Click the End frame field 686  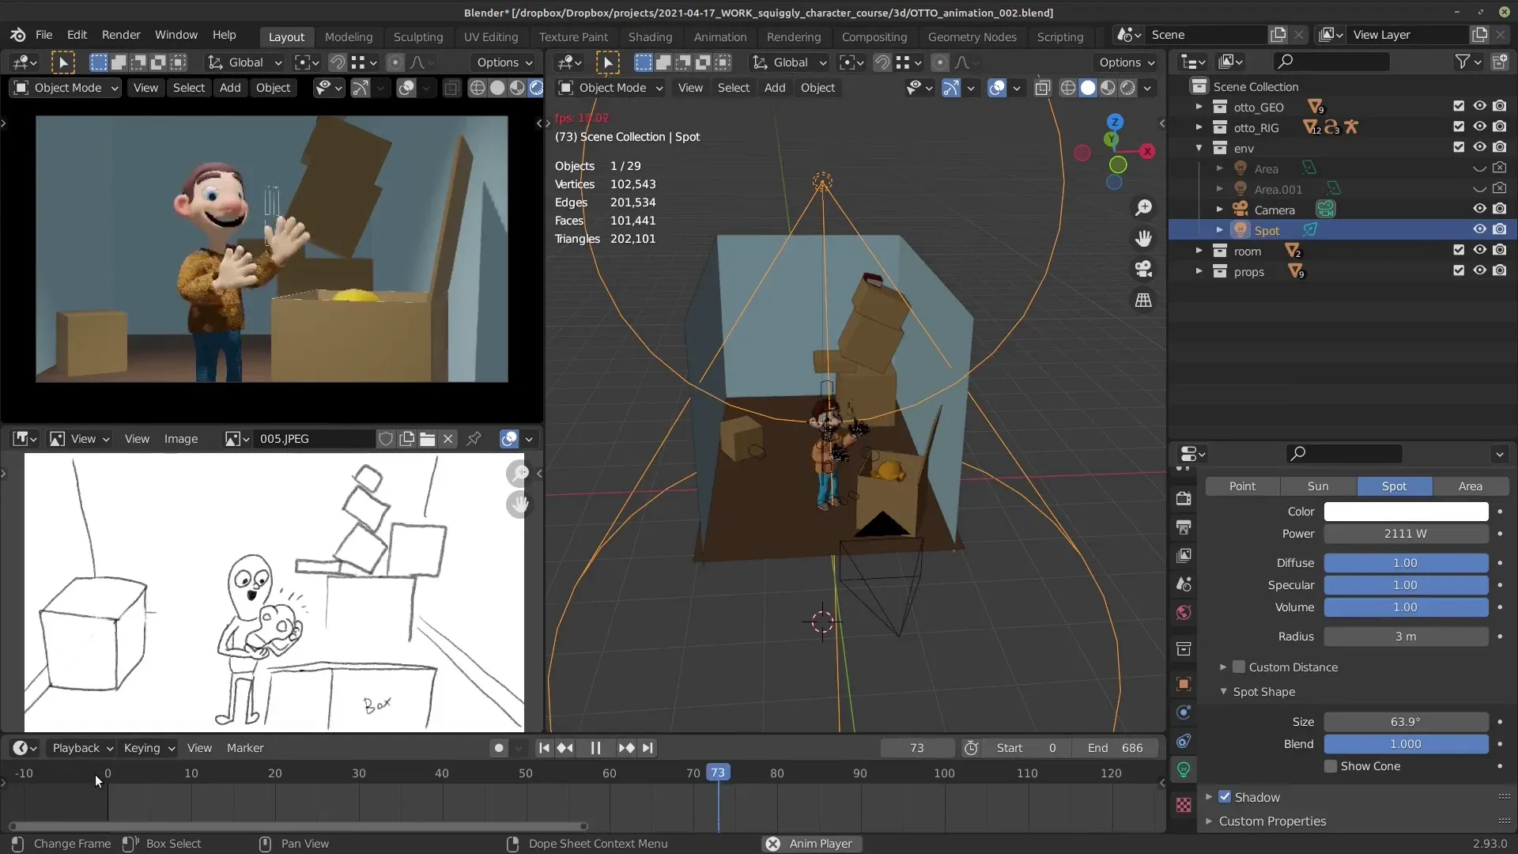point(1115,748)
